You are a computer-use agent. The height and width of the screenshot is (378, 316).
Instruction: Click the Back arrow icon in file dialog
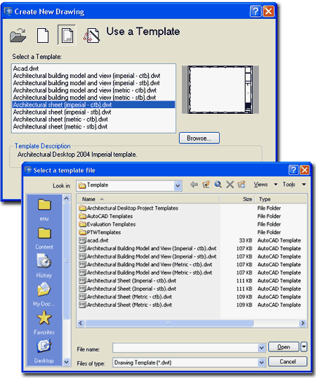[x=194, y=185]
